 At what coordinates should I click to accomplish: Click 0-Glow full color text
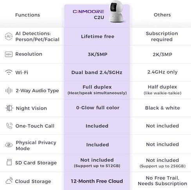98,108
